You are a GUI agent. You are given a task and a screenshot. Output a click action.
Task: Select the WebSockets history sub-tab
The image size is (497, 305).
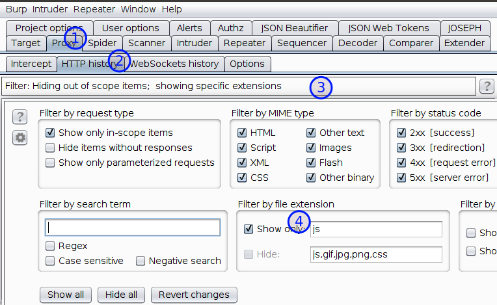[x=174, y=64]
